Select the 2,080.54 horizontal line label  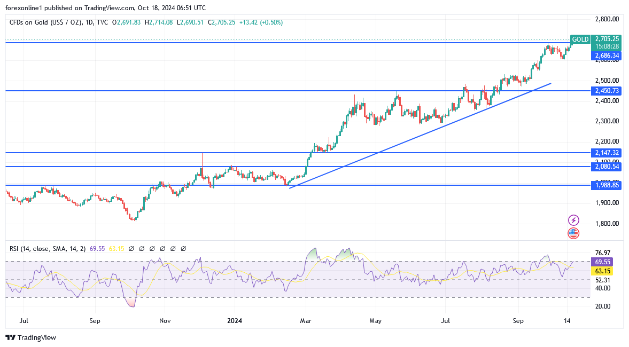pyautogui.click(x=607, y=167)
